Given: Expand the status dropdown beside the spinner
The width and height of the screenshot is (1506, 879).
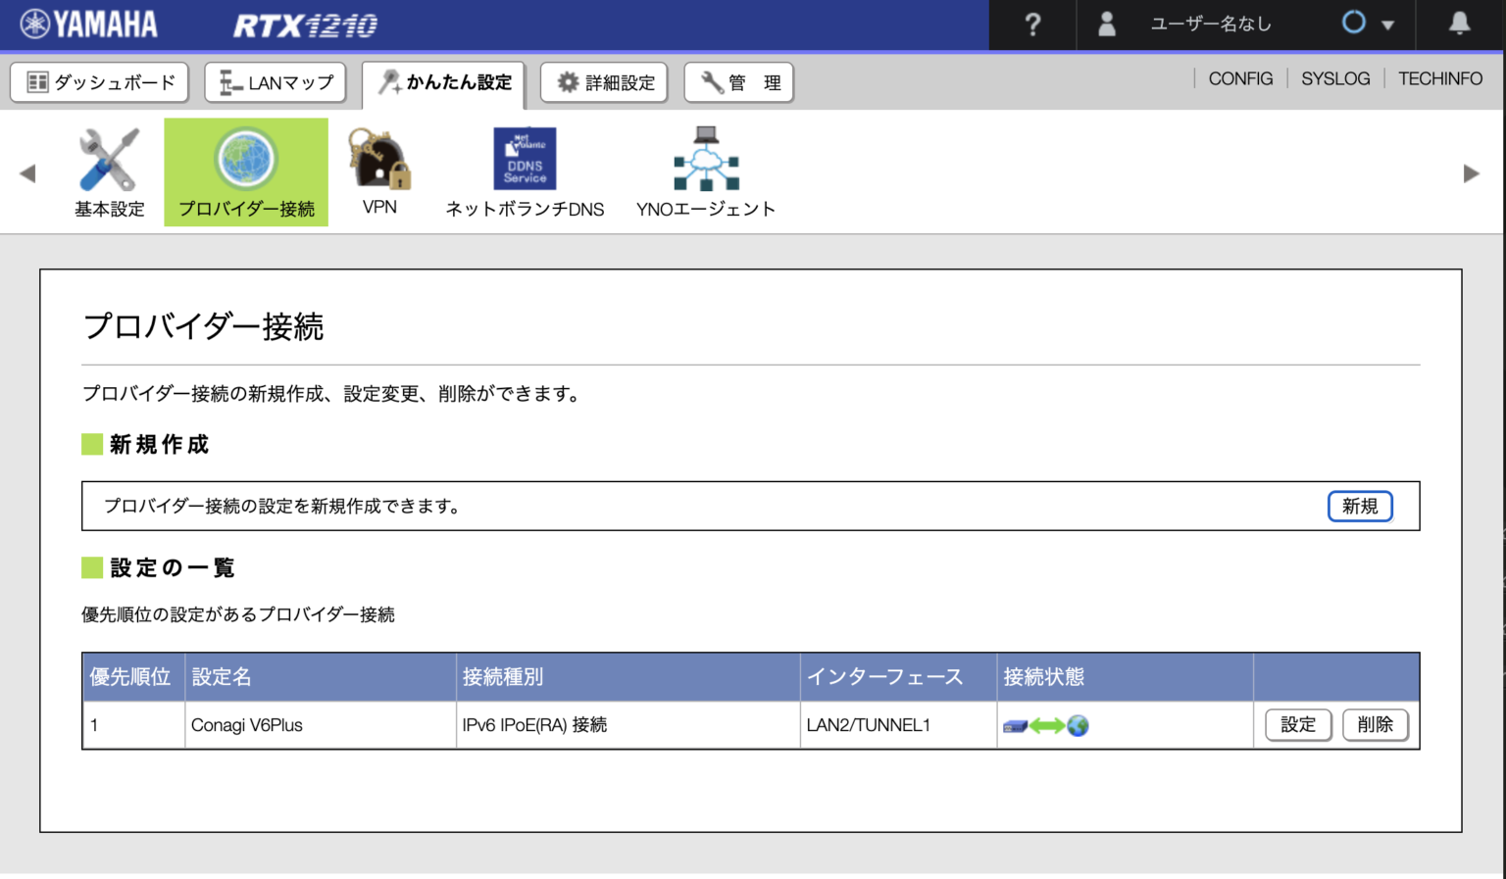Looking at the screenshot, I should [x=1388, y=24].
